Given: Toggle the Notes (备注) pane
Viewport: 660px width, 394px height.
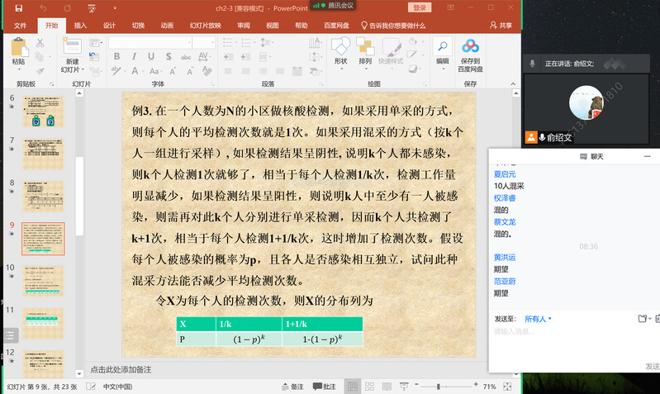Looking at the screenshot, I should (292, 387).
